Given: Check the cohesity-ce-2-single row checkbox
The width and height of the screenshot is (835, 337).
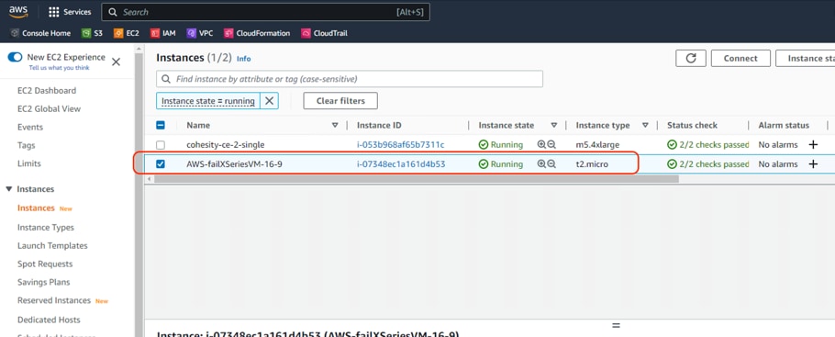Looking at the screenshot, I should pyautogui.click(x=161, y=145).
